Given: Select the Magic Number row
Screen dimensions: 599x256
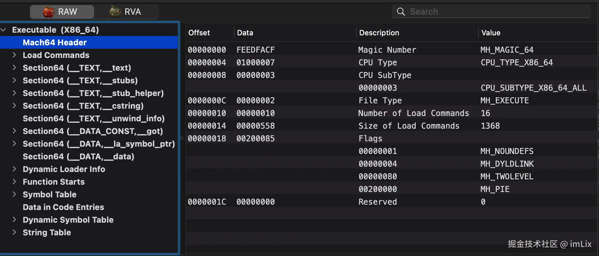Looking at the screenshot, I should 387,50.
